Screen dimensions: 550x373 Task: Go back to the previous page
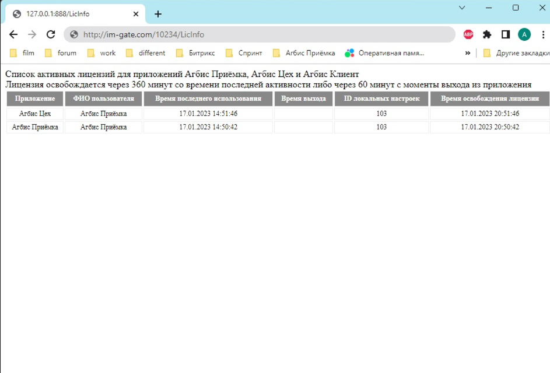pyautogui.click(x=13, y=34)
